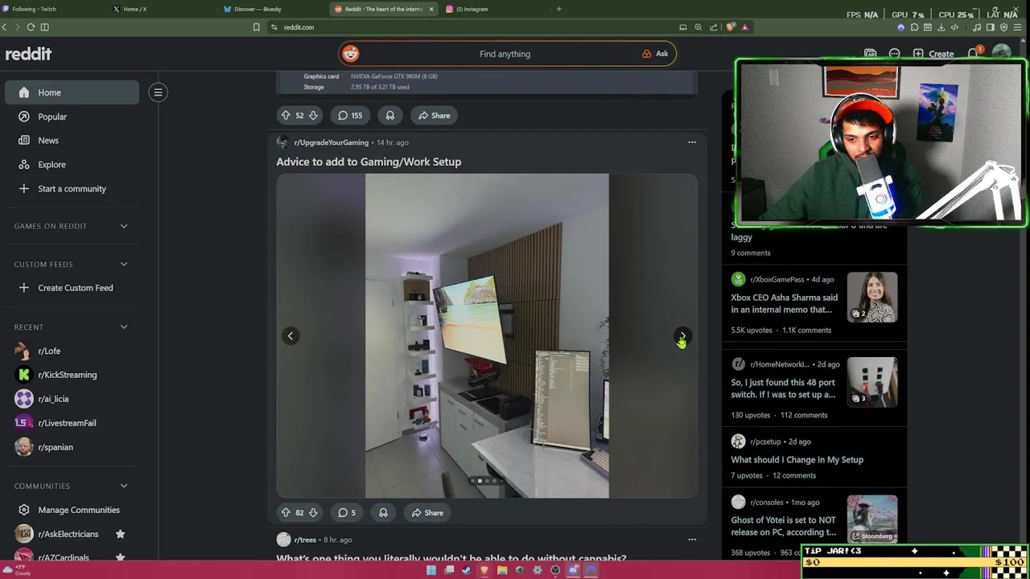
Task: Click the Find anything search field
Action: 505,54
